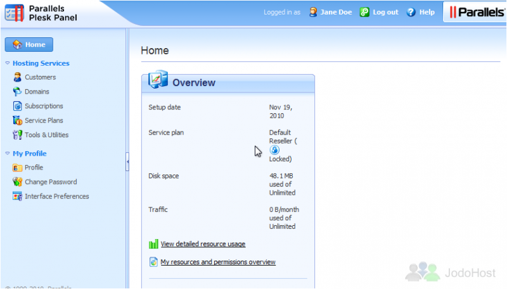Click the Log out link
The image size is (507, 289).
click(x=385, y=12)
